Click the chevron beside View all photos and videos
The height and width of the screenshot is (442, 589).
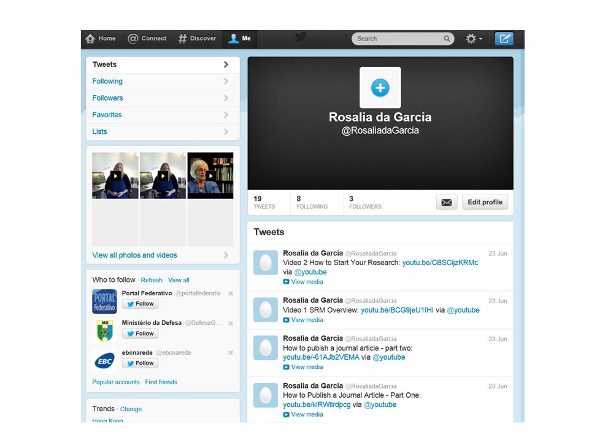tap(226, 255)
